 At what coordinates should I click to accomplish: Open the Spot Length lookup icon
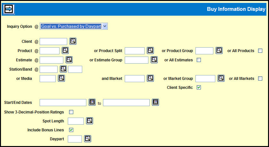[90, 121]
